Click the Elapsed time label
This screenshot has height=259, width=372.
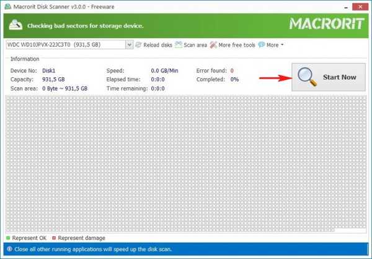tap(123, 80)
